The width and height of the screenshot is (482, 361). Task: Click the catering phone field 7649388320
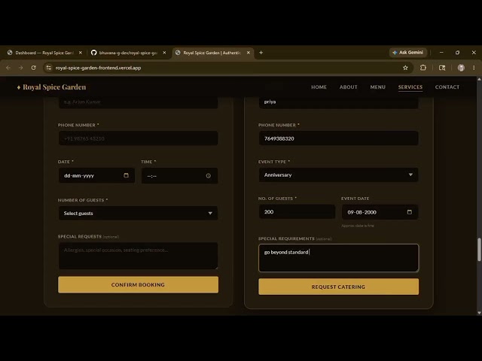coord(338,138)
